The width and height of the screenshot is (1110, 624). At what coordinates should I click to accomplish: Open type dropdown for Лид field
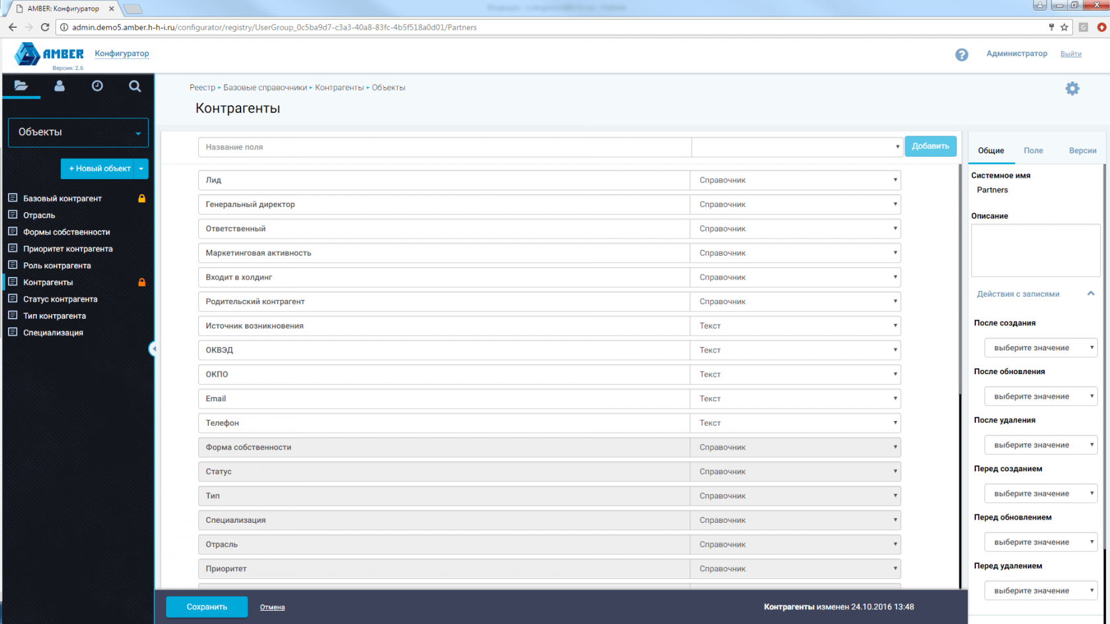point(795,180)
